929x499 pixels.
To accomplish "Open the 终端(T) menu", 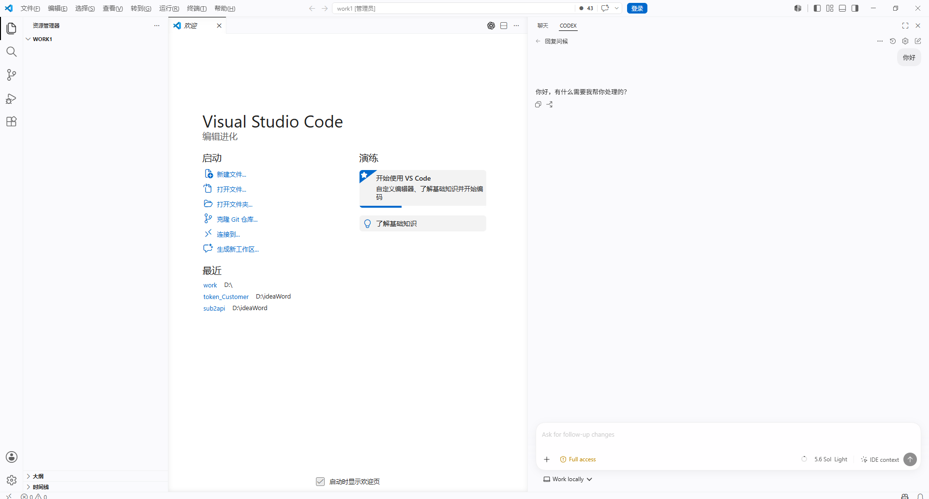I will 197,8.
